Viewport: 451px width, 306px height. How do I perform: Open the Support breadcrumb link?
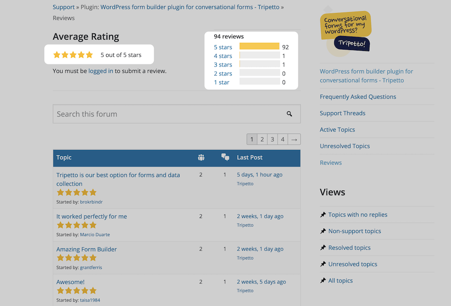(x=64, y=7)
